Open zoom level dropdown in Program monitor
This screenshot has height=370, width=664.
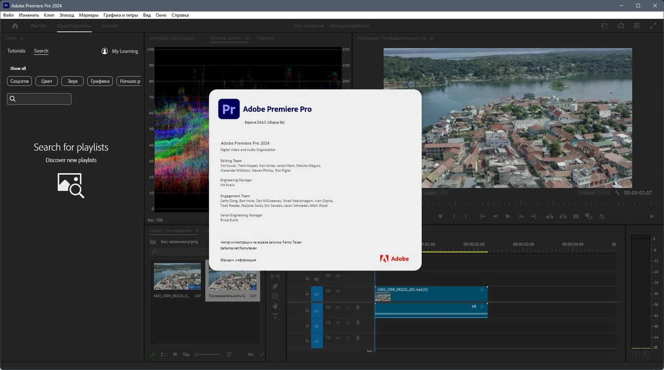[434, 192]
